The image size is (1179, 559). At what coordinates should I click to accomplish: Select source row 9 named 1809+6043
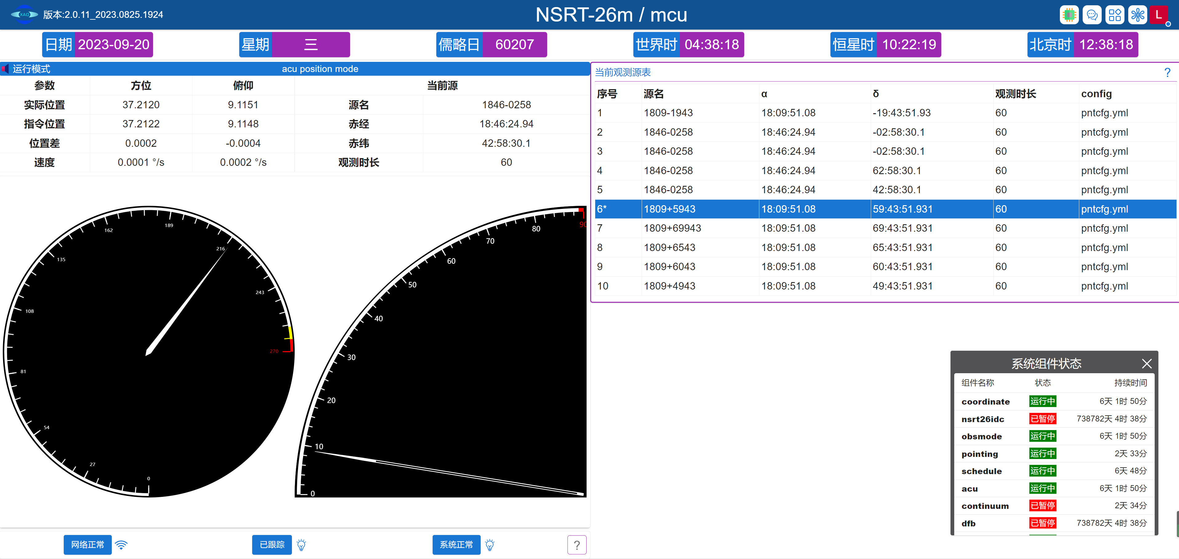click(885, 267)
